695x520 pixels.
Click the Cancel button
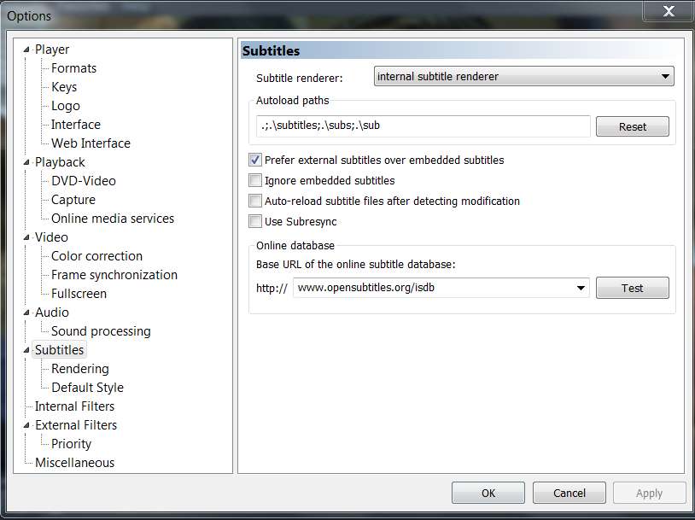tap(569, 493)
